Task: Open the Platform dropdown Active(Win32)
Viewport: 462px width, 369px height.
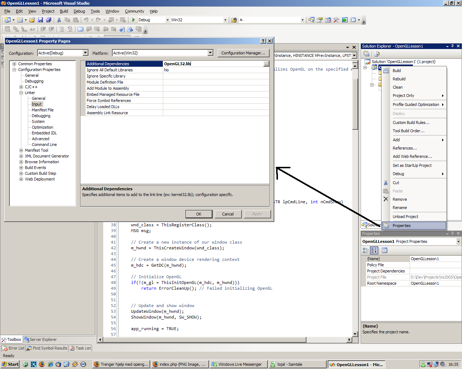Action: (210, 53)
